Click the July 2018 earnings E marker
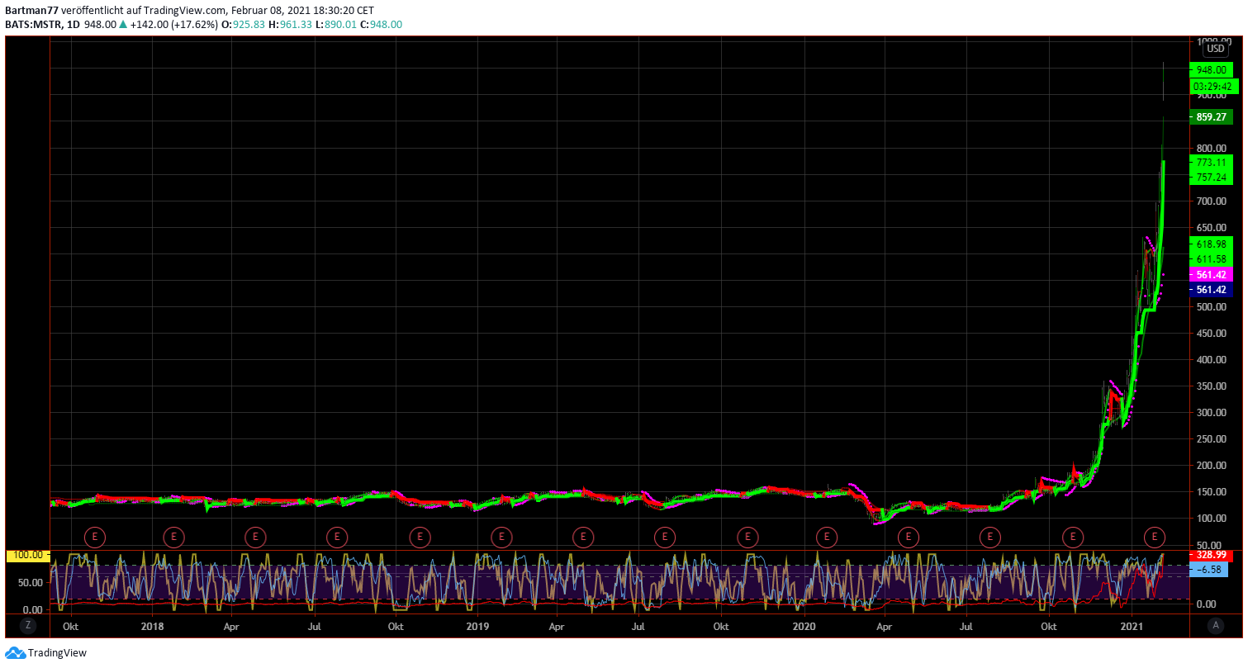 [x=336, y=537]
